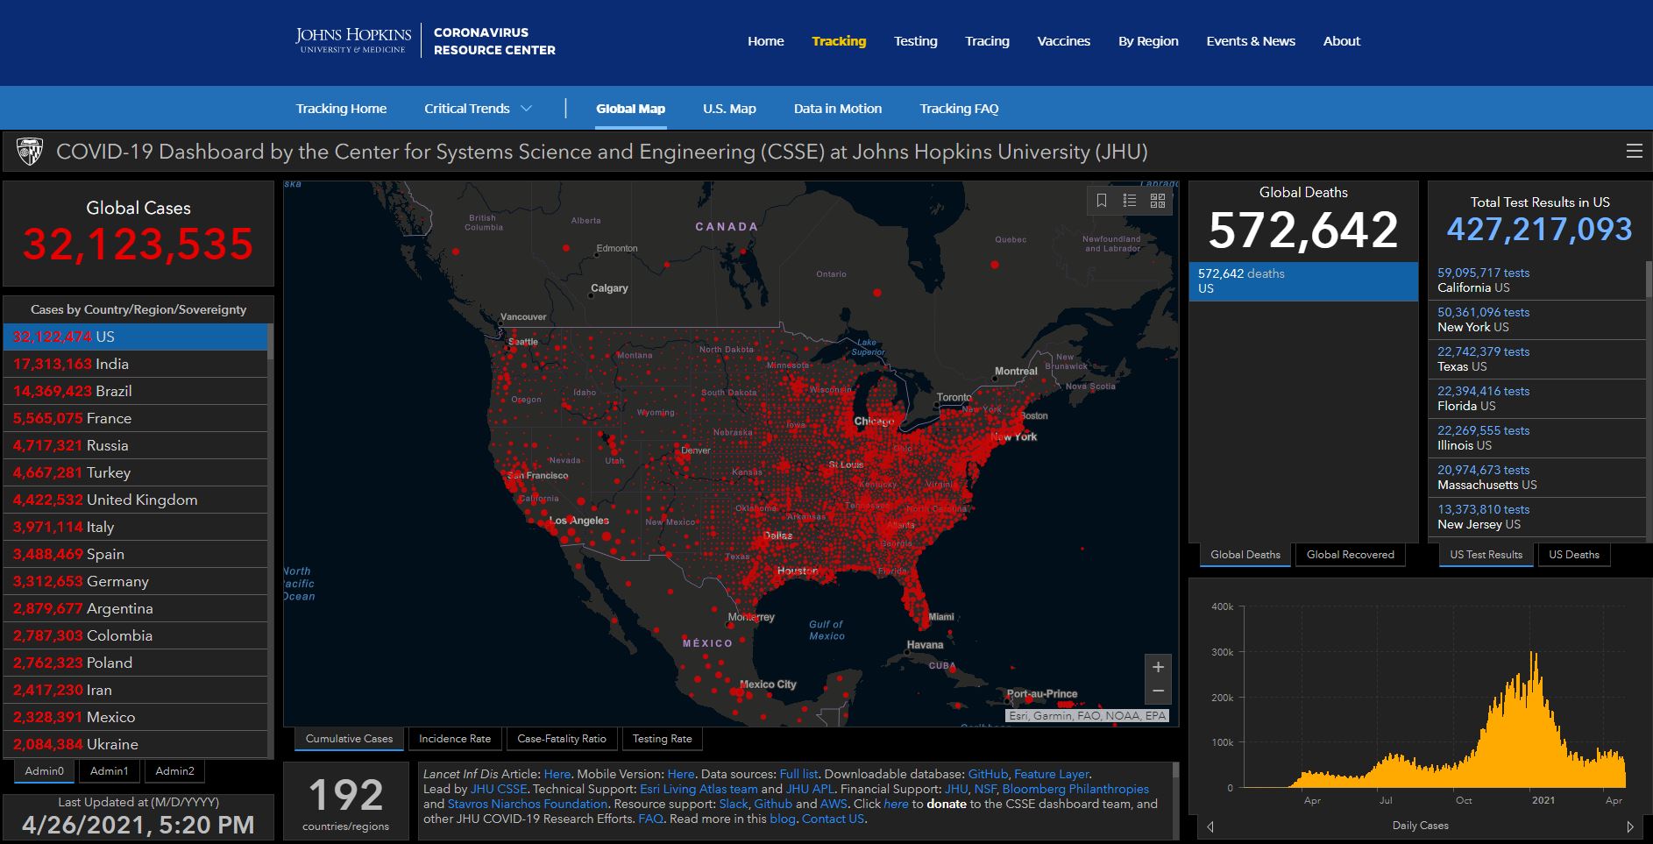The width and height of the screenshot is (1653, 844).
Task: Switch to the Admin0 tab
Action: point(45,771)
